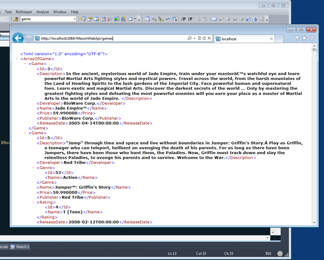Click Display Word Completion icon
Image resolution: width=324 pixels, height=260 pixels.
click(x=167, y=19)
